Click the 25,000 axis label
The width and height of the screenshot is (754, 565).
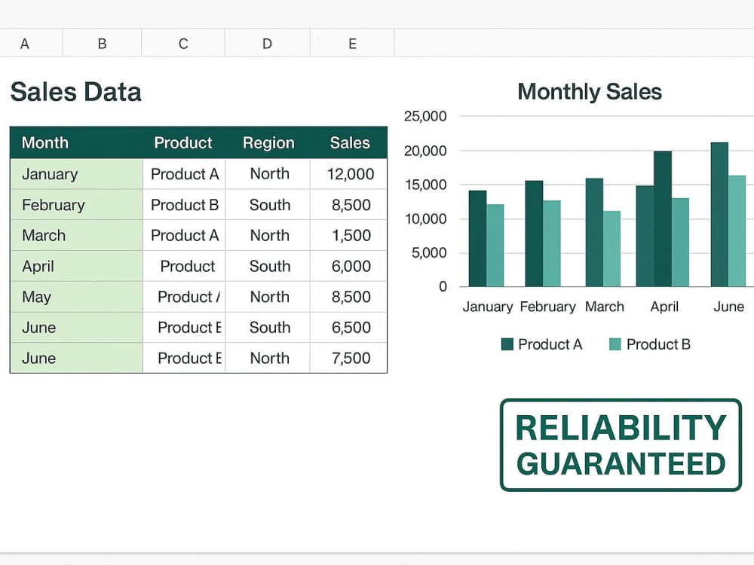pyautogui.click(x=425, y=116)
